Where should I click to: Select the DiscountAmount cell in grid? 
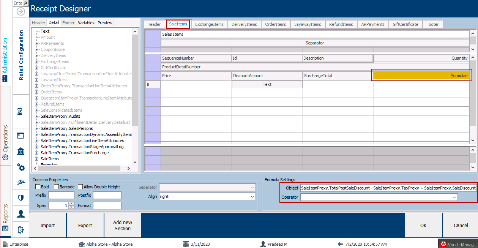[x=267, y=76]
